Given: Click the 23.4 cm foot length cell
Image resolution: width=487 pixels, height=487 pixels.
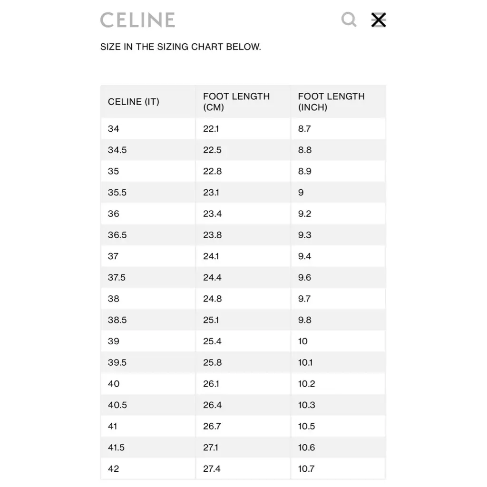Looking at the screenshot, I should coord(213,214).
